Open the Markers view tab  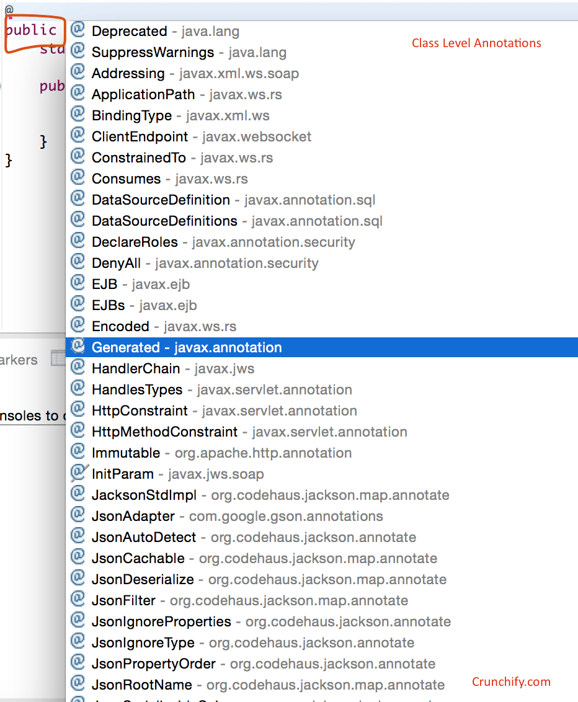click(19, 360)
